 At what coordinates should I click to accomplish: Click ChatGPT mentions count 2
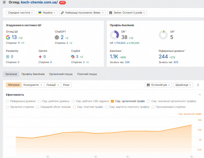pos(62,37)
